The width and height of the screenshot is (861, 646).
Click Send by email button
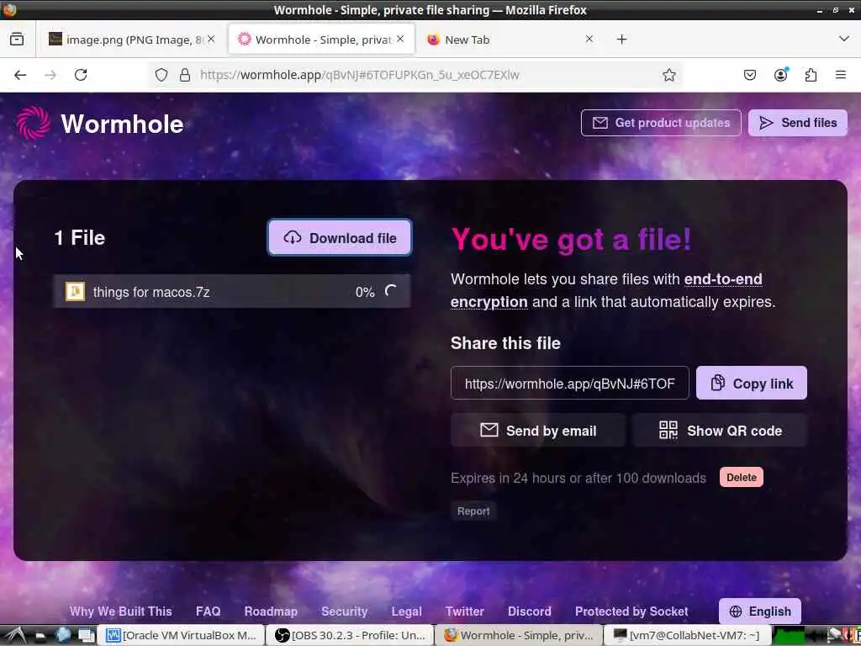[538, 430]
